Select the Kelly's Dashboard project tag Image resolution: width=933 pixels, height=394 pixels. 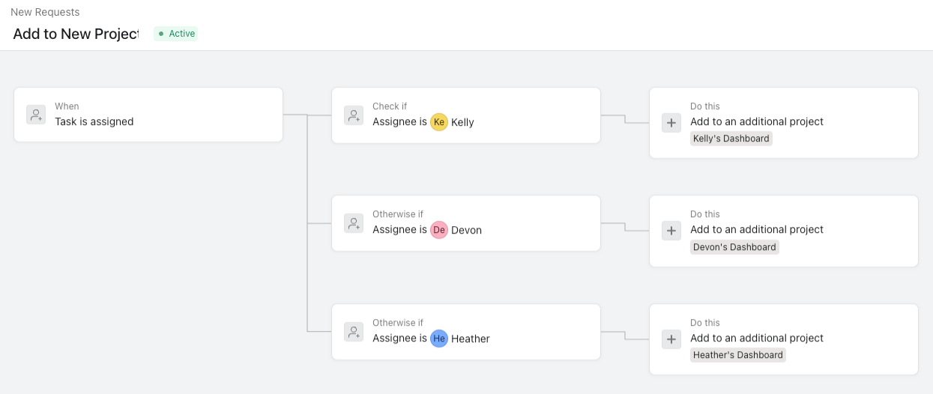click(731, 139)
